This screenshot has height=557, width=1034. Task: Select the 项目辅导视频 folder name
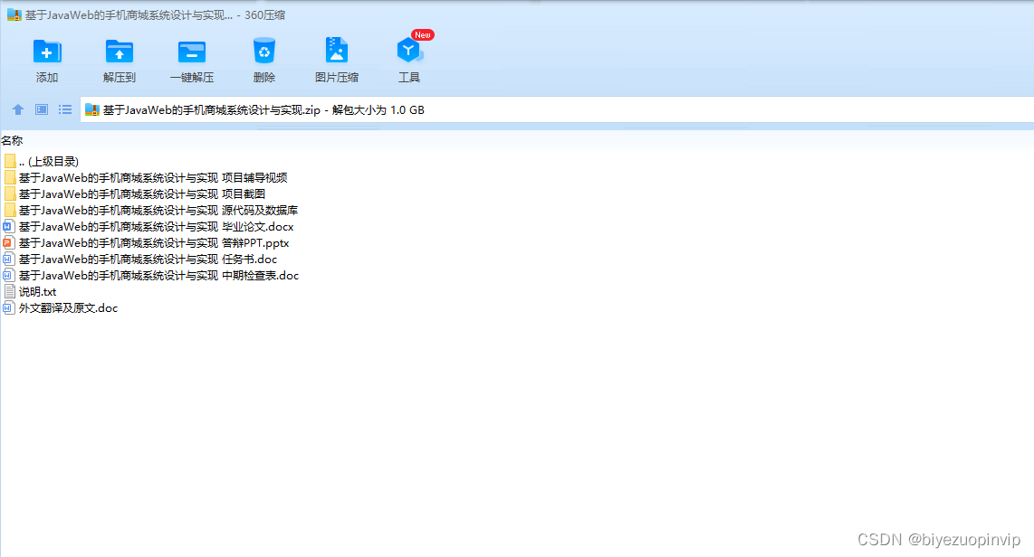pyautogui.click(x=153, y=178)
